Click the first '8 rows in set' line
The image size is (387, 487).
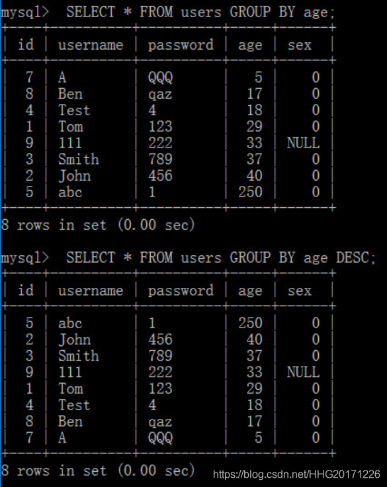[x=98, y=225]
